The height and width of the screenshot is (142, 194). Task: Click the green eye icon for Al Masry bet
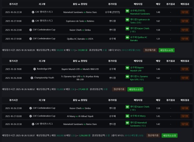pyautogui.click(x=127, y=116)
